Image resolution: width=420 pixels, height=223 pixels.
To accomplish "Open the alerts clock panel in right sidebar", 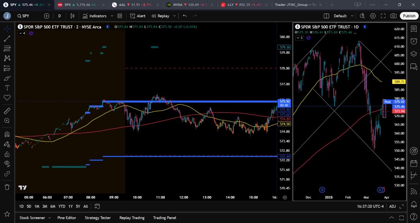I will [x=414, y=41].
